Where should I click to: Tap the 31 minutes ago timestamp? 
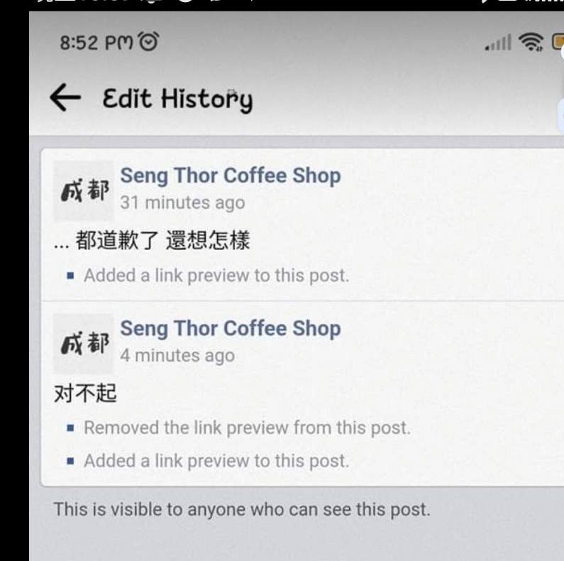point(183,202)
